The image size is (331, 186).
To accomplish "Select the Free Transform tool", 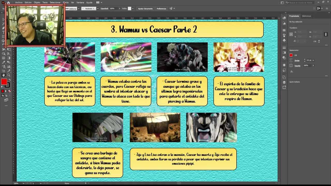I will [9, 49].
